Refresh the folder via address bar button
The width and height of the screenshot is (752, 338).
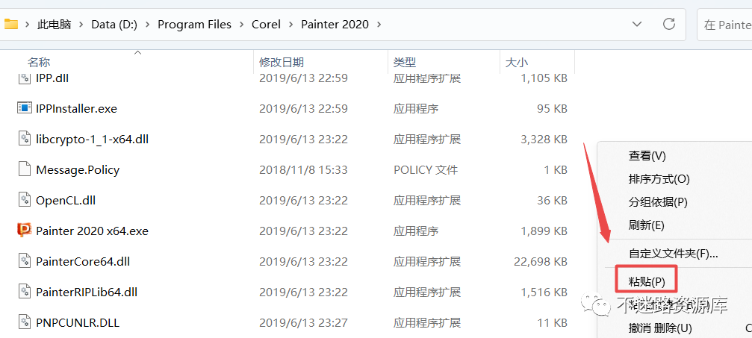pyautogui.click(x=668, y=24)
